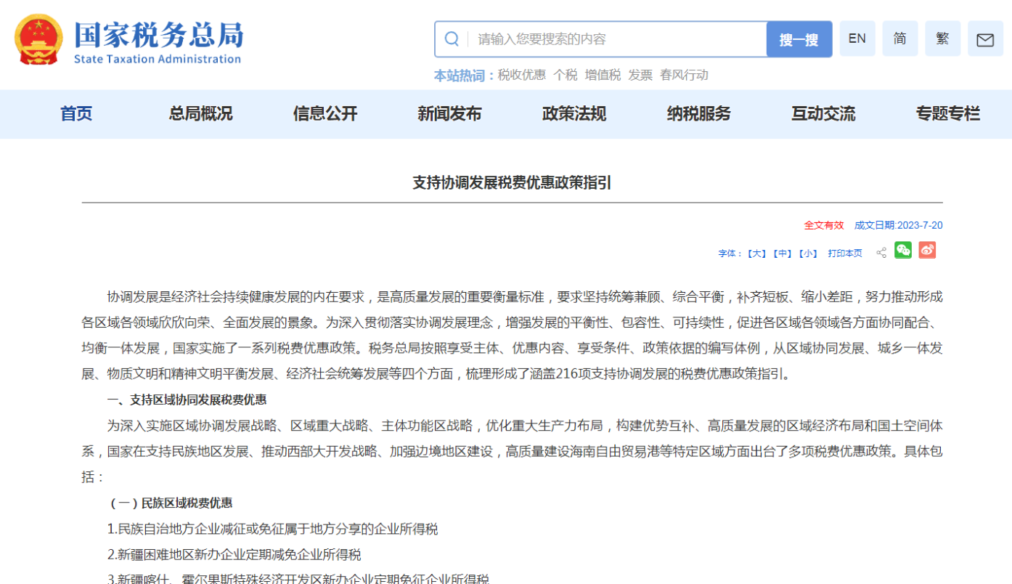The image size is (1012, 584).
Task: Open the 纳税服务 navigation item
Action: point(699,114)
